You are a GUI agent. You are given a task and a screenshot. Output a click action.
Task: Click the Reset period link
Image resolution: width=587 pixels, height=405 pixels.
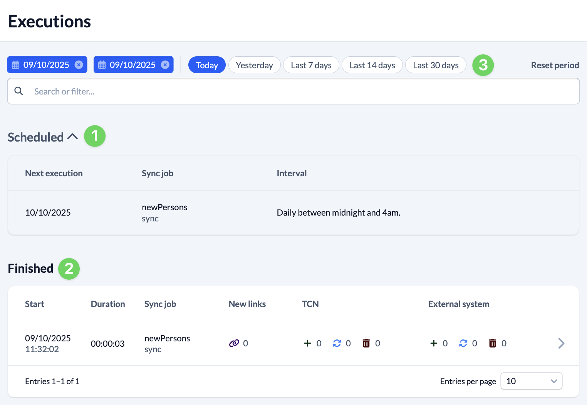click(x=555, y=65)
